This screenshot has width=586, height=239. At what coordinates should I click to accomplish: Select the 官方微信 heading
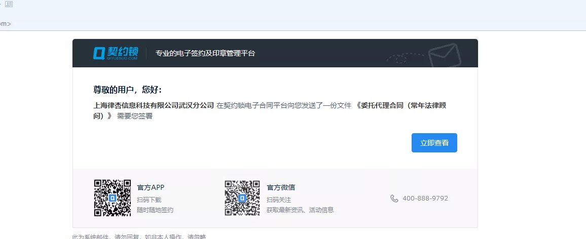click(x=281, y=187)
